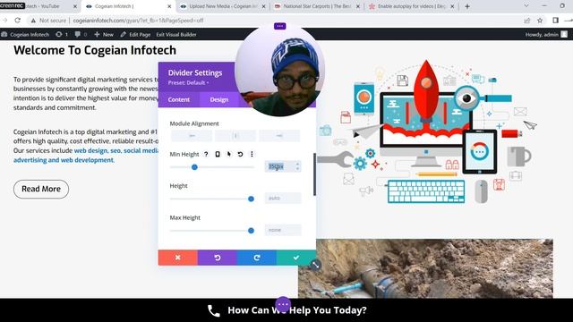Image resolution: width=573 pixels, height=322 pixels.
Task: Open the tab search chevron
Action: (x=526, y=6)
